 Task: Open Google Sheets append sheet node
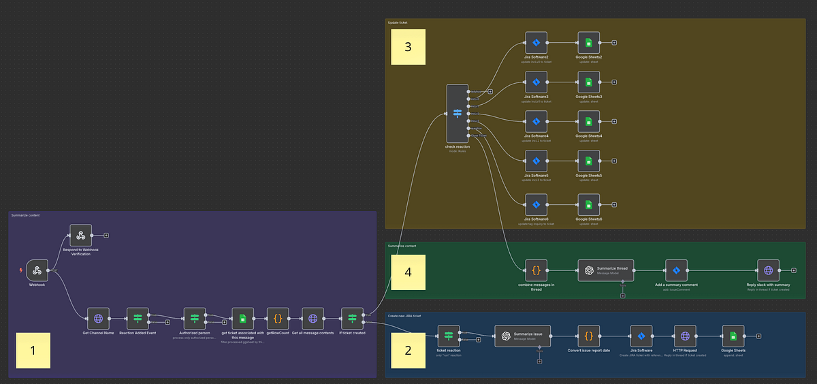pyautogui.click(x=733, y=336)
